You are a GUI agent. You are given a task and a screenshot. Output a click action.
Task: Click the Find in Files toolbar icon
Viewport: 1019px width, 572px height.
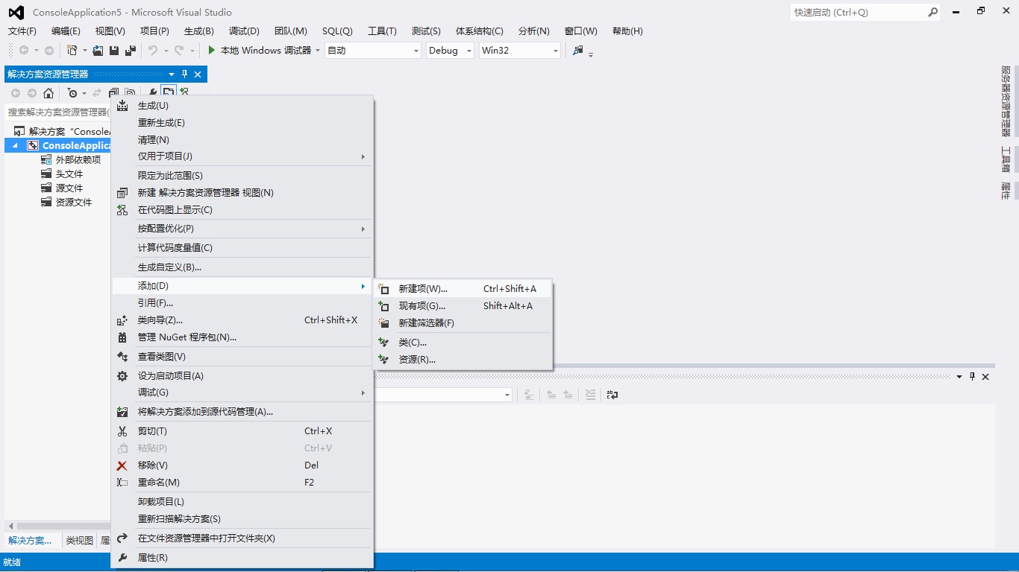[x=577, y=50]
